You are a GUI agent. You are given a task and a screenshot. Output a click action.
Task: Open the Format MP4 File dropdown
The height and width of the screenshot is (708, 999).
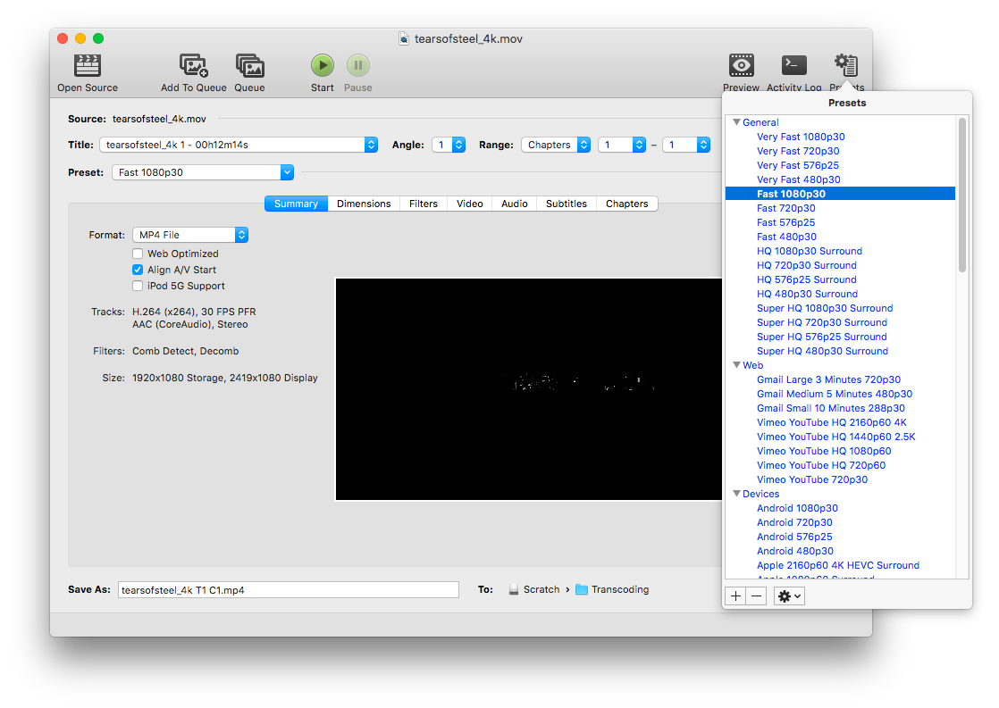(x=189, y=235)
